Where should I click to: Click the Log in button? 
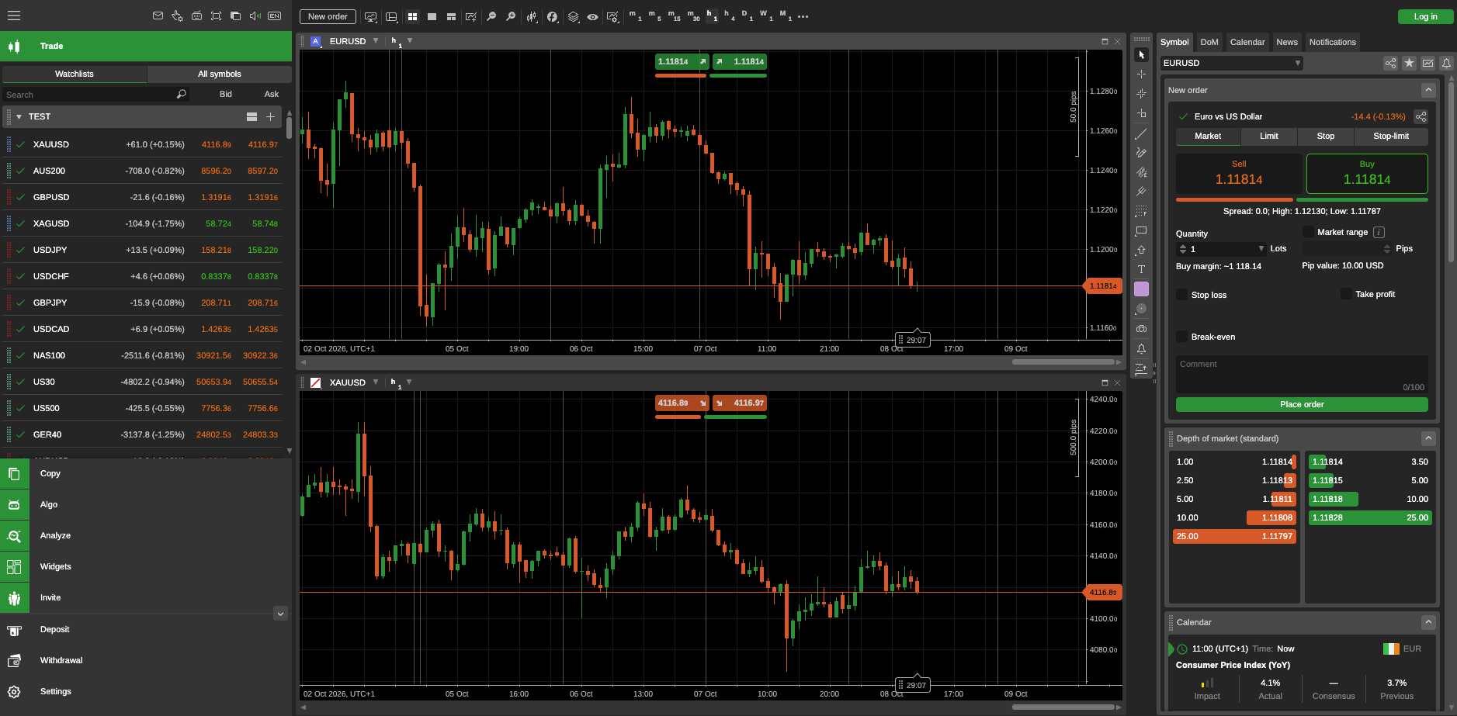[1425, 16]
